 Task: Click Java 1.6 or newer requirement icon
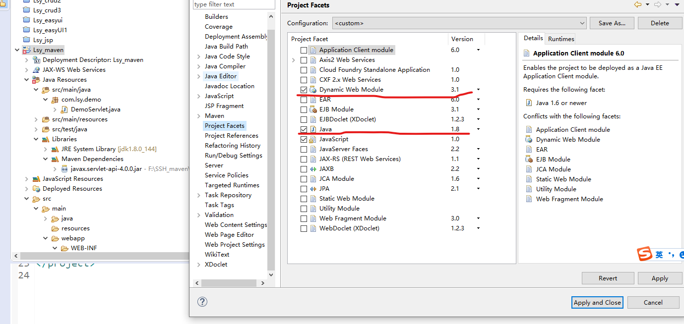529,103
